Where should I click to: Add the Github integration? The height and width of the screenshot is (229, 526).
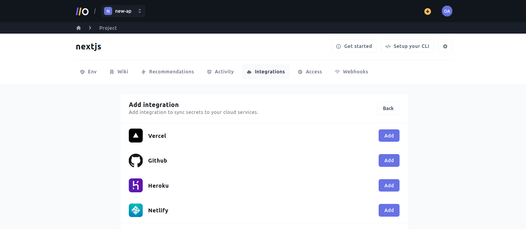click(x=389, y=160)
